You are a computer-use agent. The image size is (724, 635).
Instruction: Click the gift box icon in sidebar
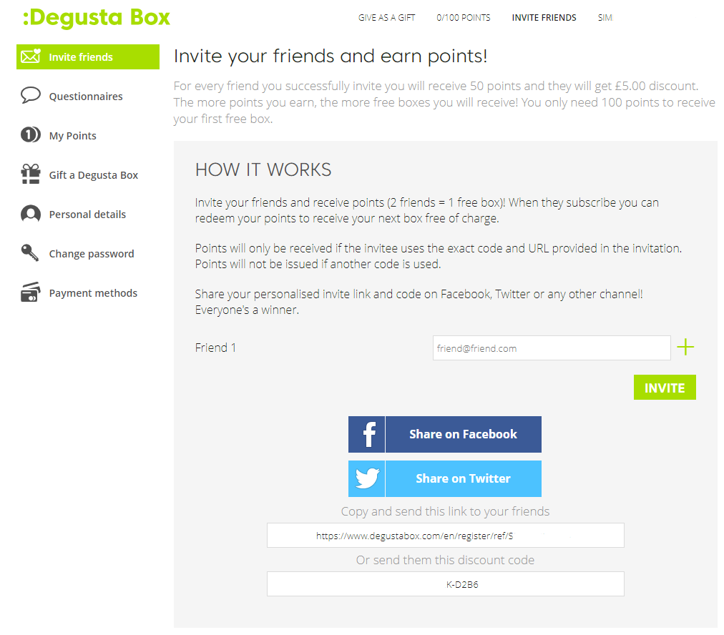[x=31, y=174]
